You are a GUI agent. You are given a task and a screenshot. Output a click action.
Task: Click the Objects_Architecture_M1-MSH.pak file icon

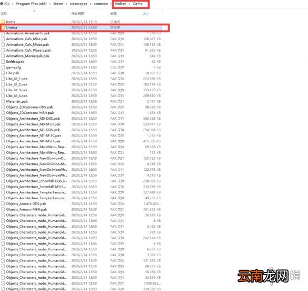(x=3, y=141)
